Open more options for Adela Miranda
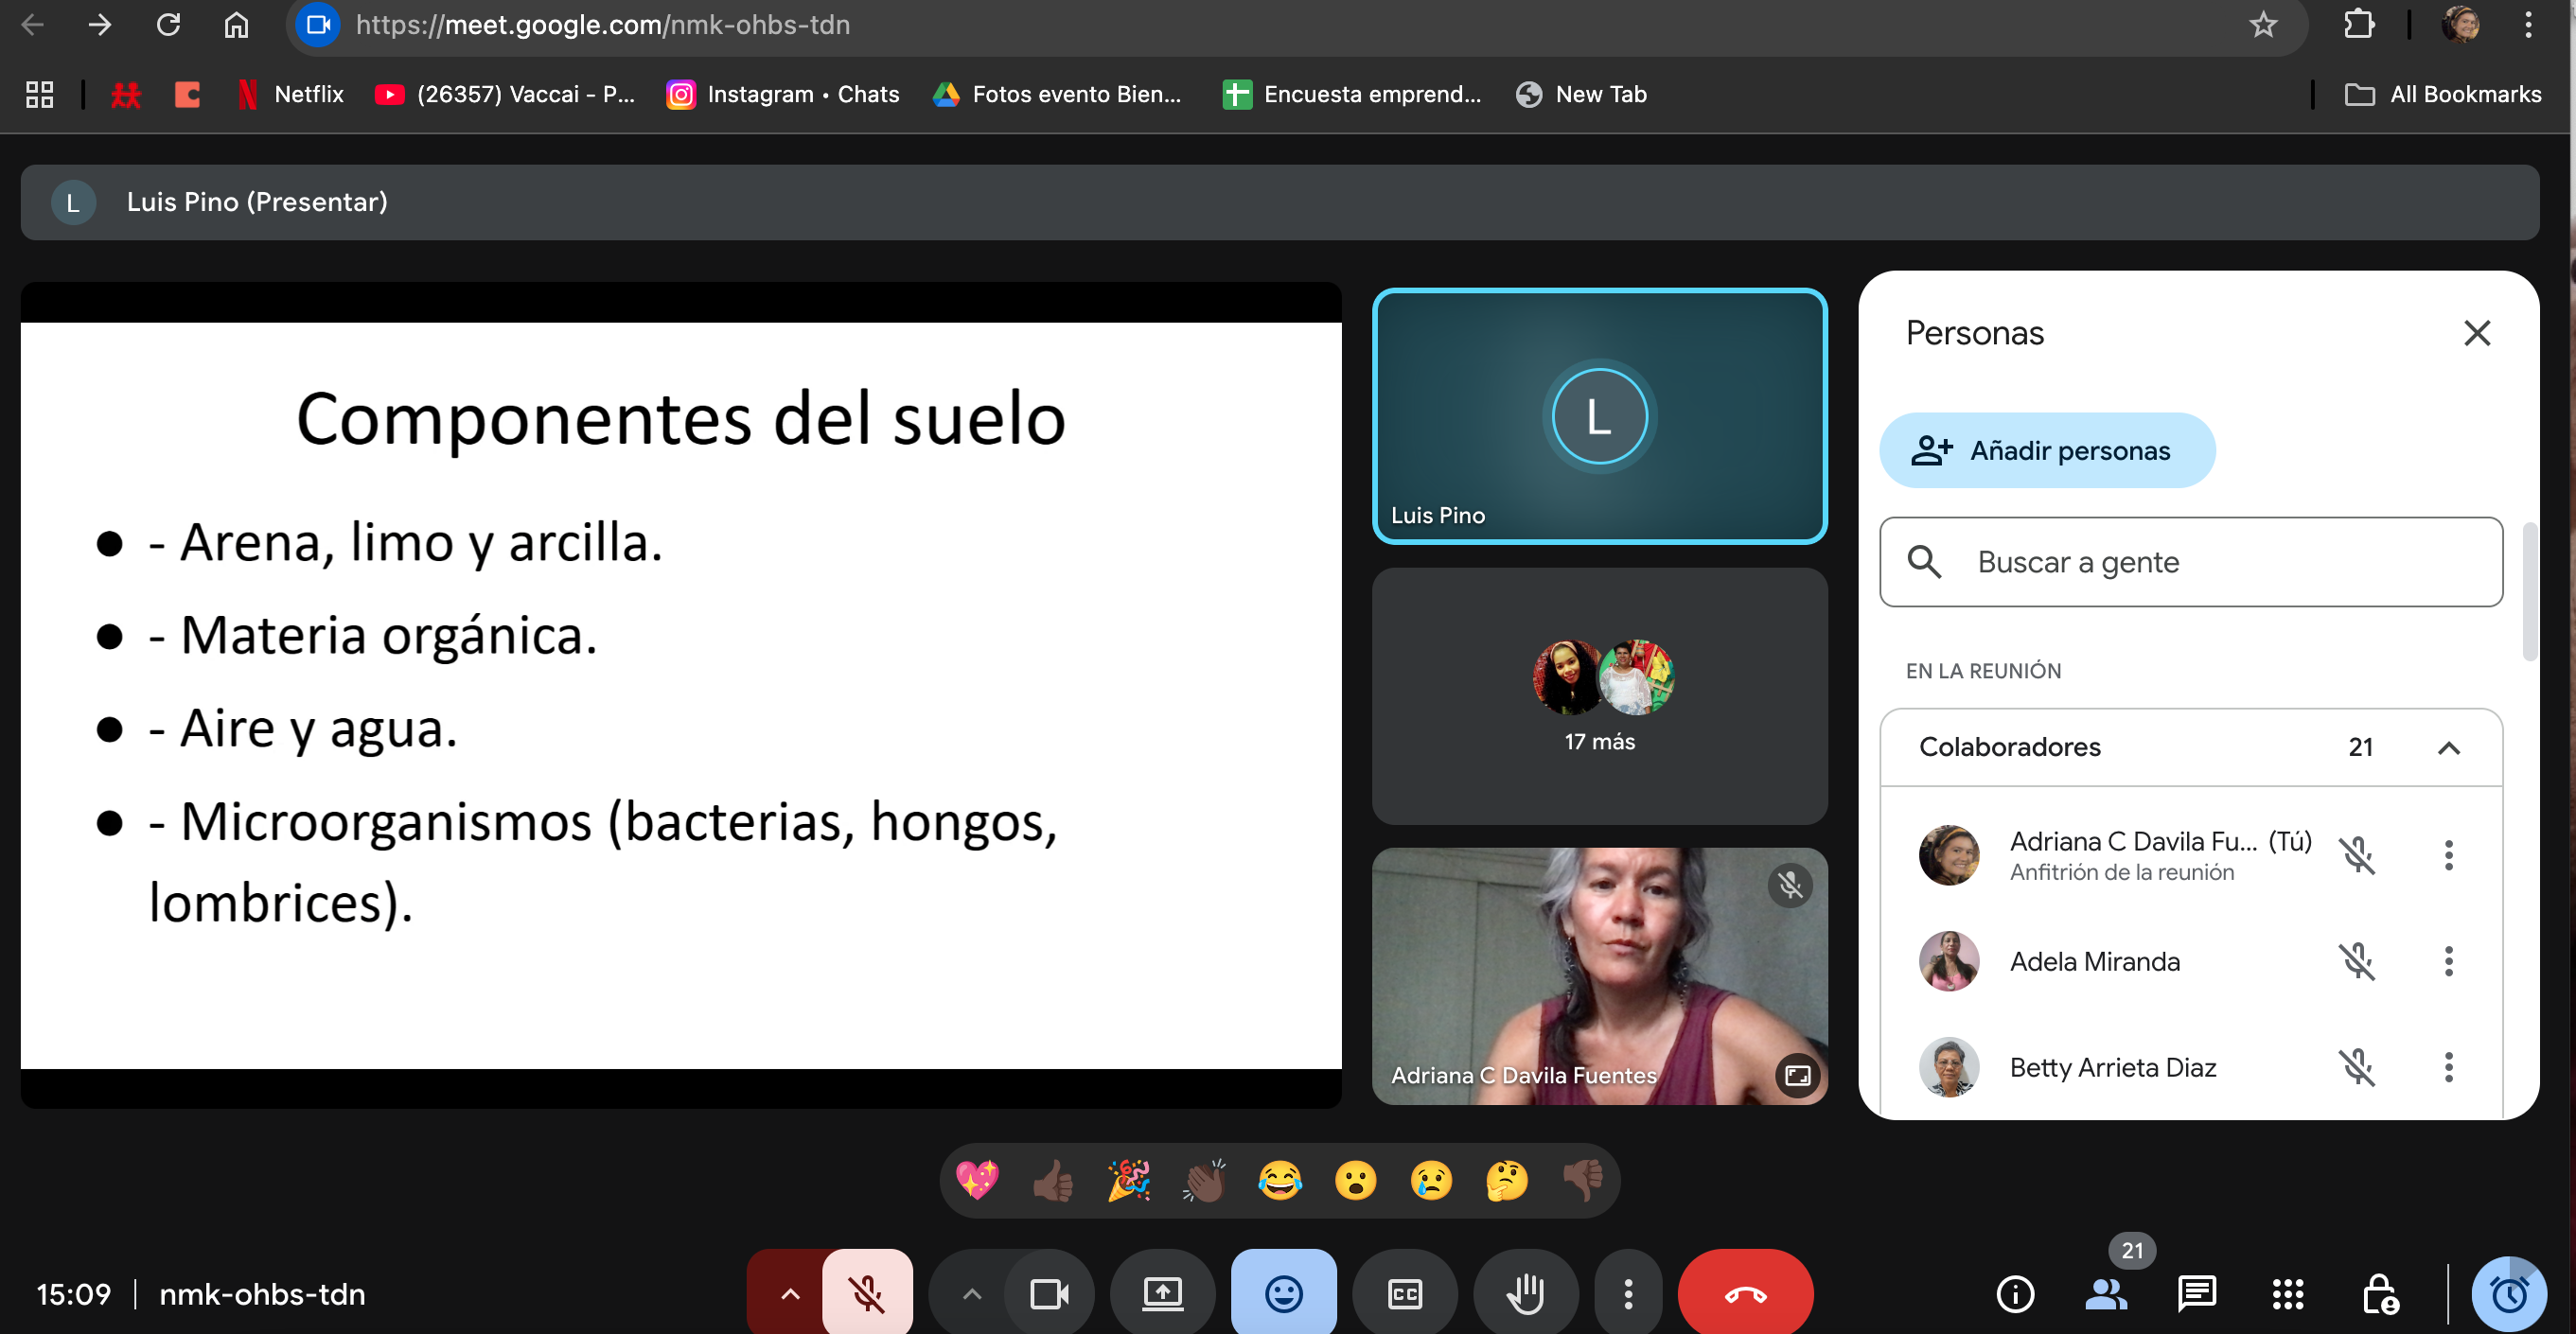 [x=2448, y=961]
